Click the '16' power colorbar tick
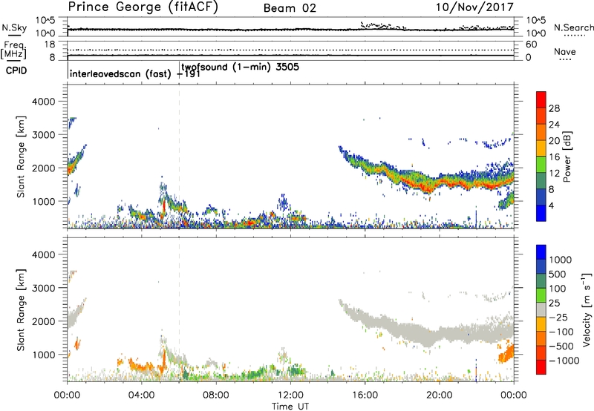This screenshot has width=594, height=411. 554,157
